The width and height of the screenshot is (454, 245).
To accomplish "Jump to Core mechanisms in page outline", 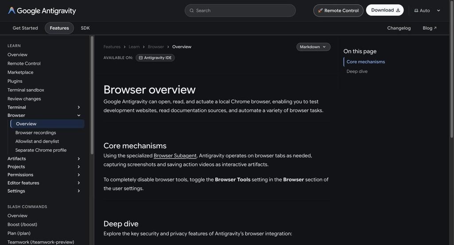I will (x=366, y=62).
